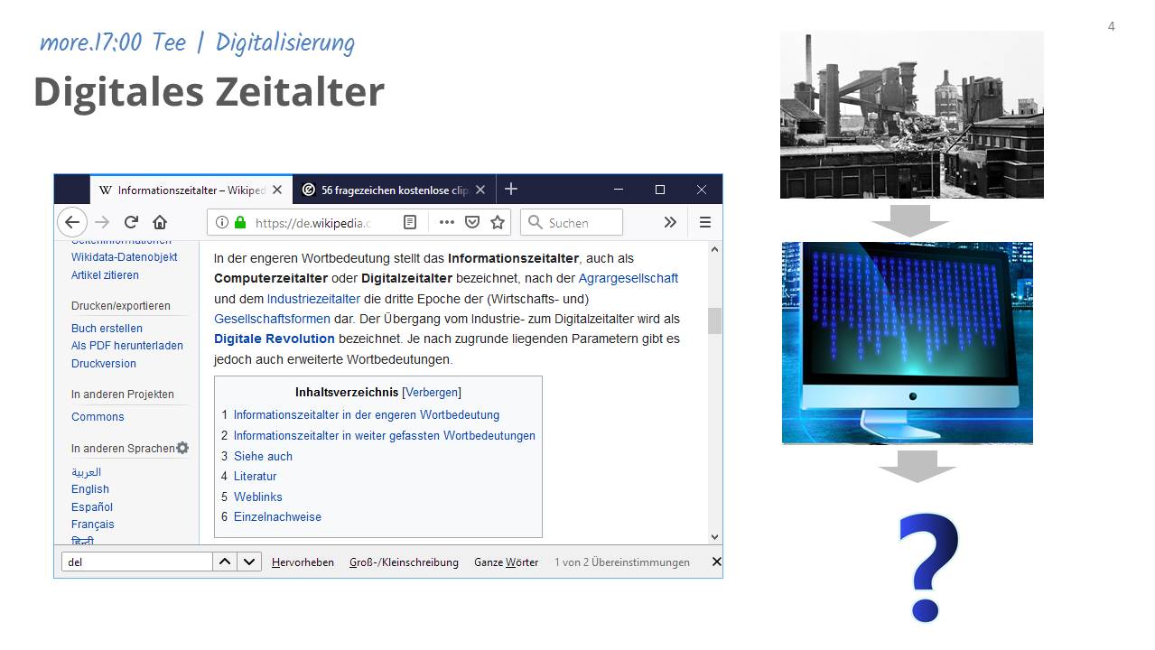Screen dimensions: 1155x650
Task: Toggle Ganze Wörter whole words option
Action: (x=506, y=562)
